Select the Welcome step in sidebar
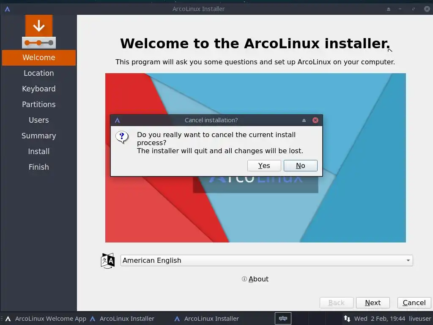This screenshot has width=433, height=325. [x=38, y=58]
